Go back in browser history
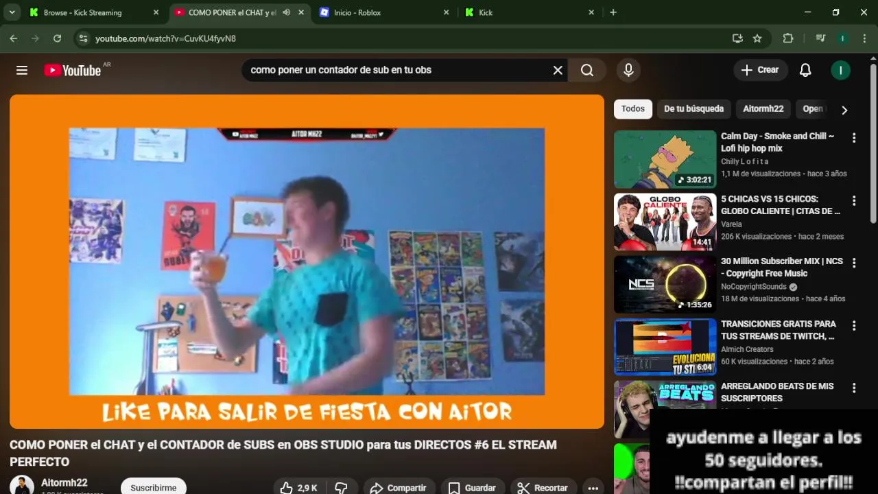 point(14,38)
